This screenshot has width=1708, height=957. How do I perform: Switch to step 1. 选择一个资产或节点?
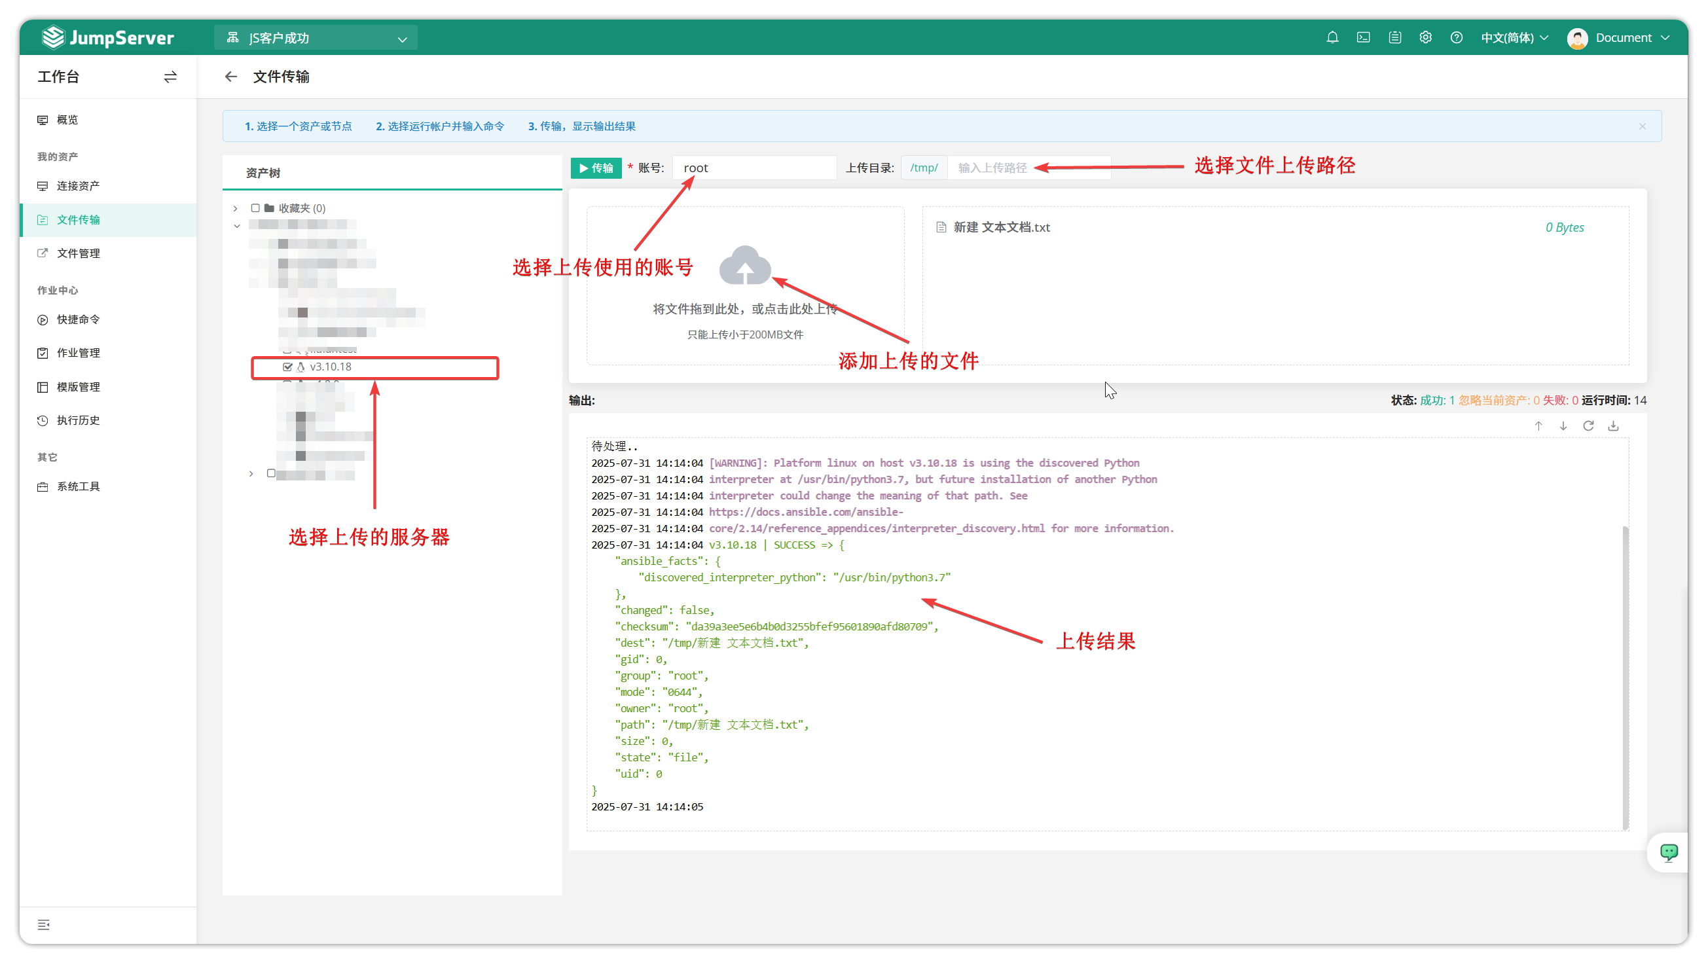coord(299,126)
